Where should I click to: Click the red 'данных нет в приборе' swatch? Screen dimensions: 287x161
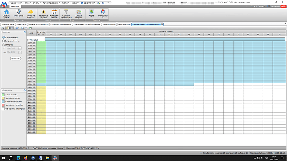coord(3,105)
